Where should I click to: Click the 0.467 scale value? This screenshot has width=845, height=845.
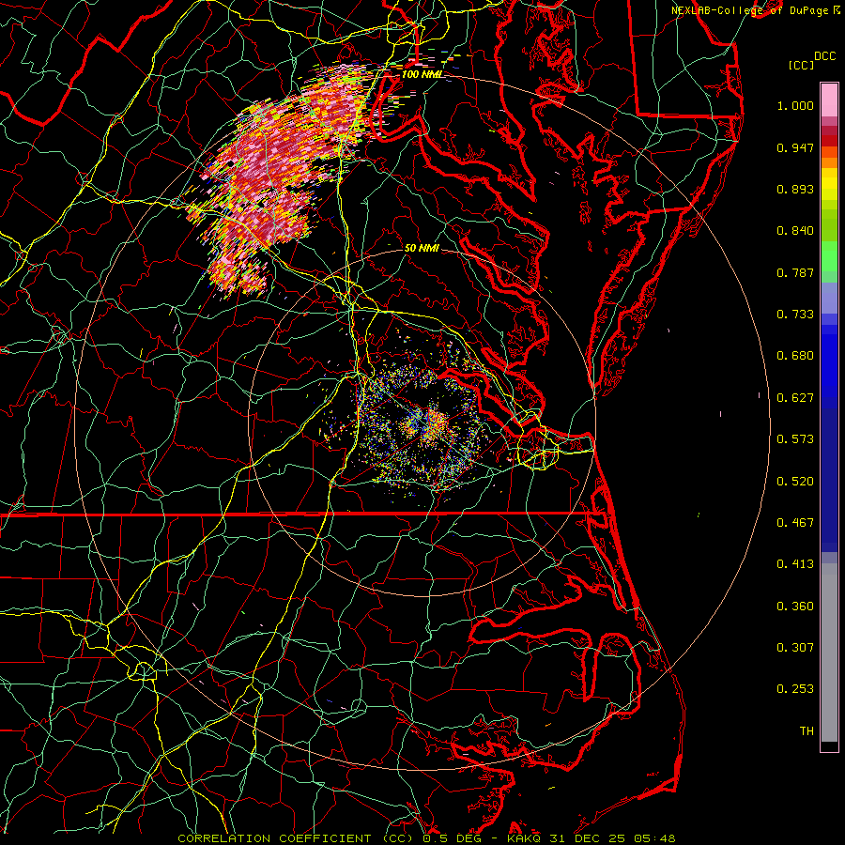[795, 523]
